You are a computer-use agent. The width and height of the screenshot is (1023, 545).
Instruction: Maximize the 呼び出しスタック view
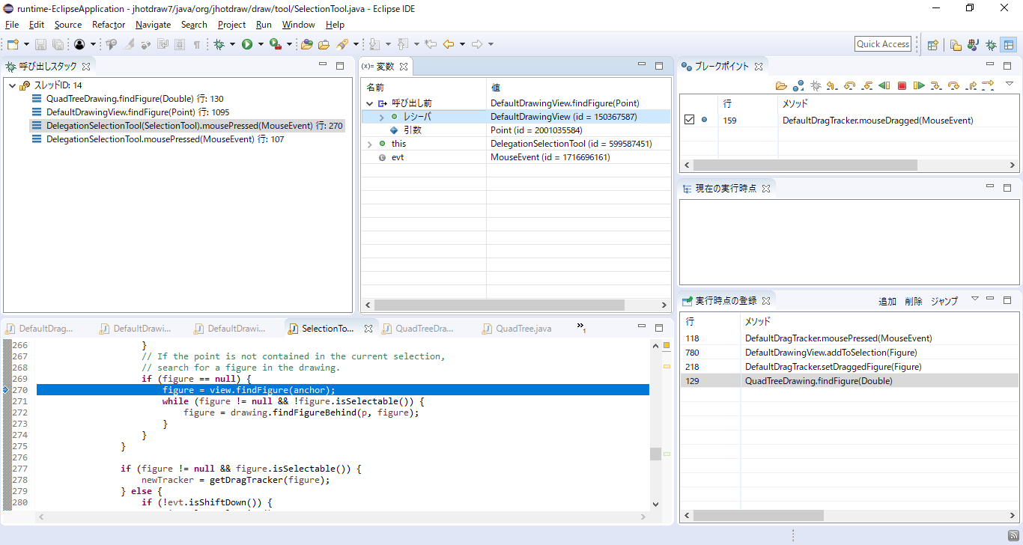pos(339,66)
